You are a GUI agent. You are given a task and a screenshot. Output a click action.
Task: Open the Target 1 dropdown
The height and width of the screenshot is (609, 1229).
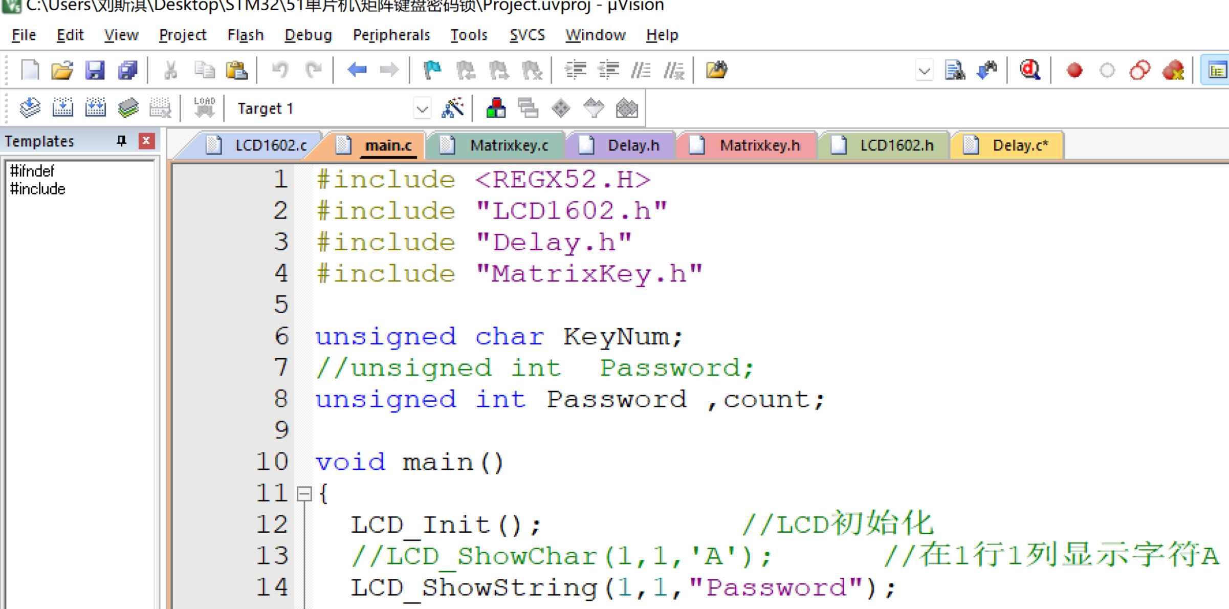click(x=422, y=108)
